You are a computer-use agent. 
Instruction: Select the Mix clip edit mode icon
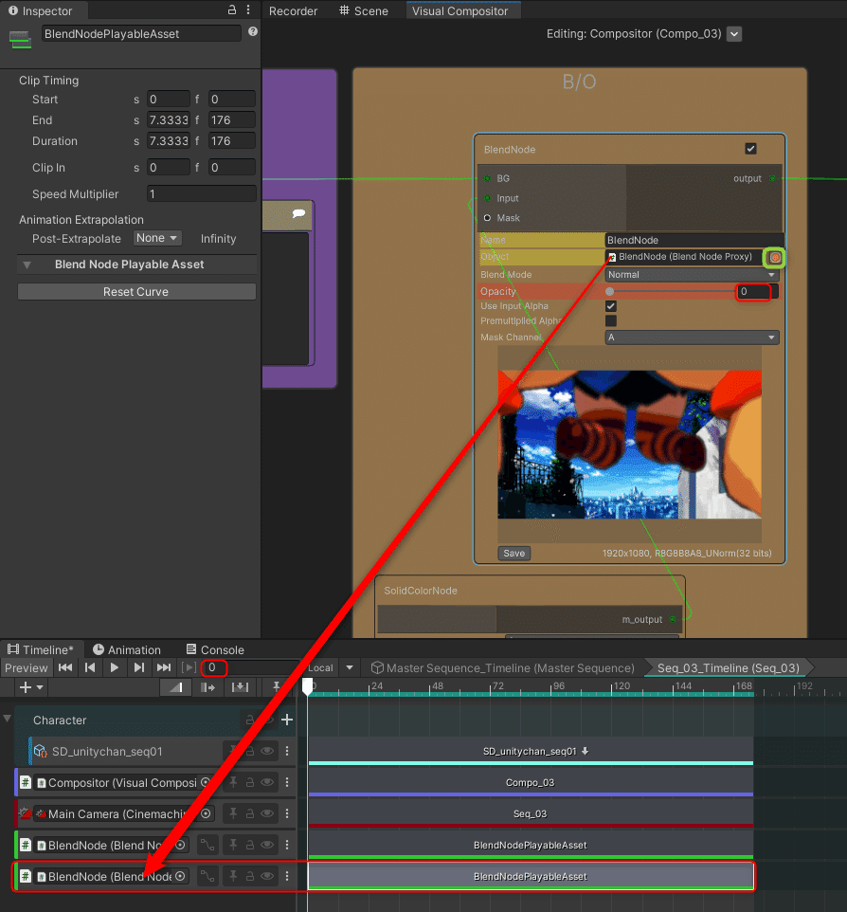tap(175, 687)
